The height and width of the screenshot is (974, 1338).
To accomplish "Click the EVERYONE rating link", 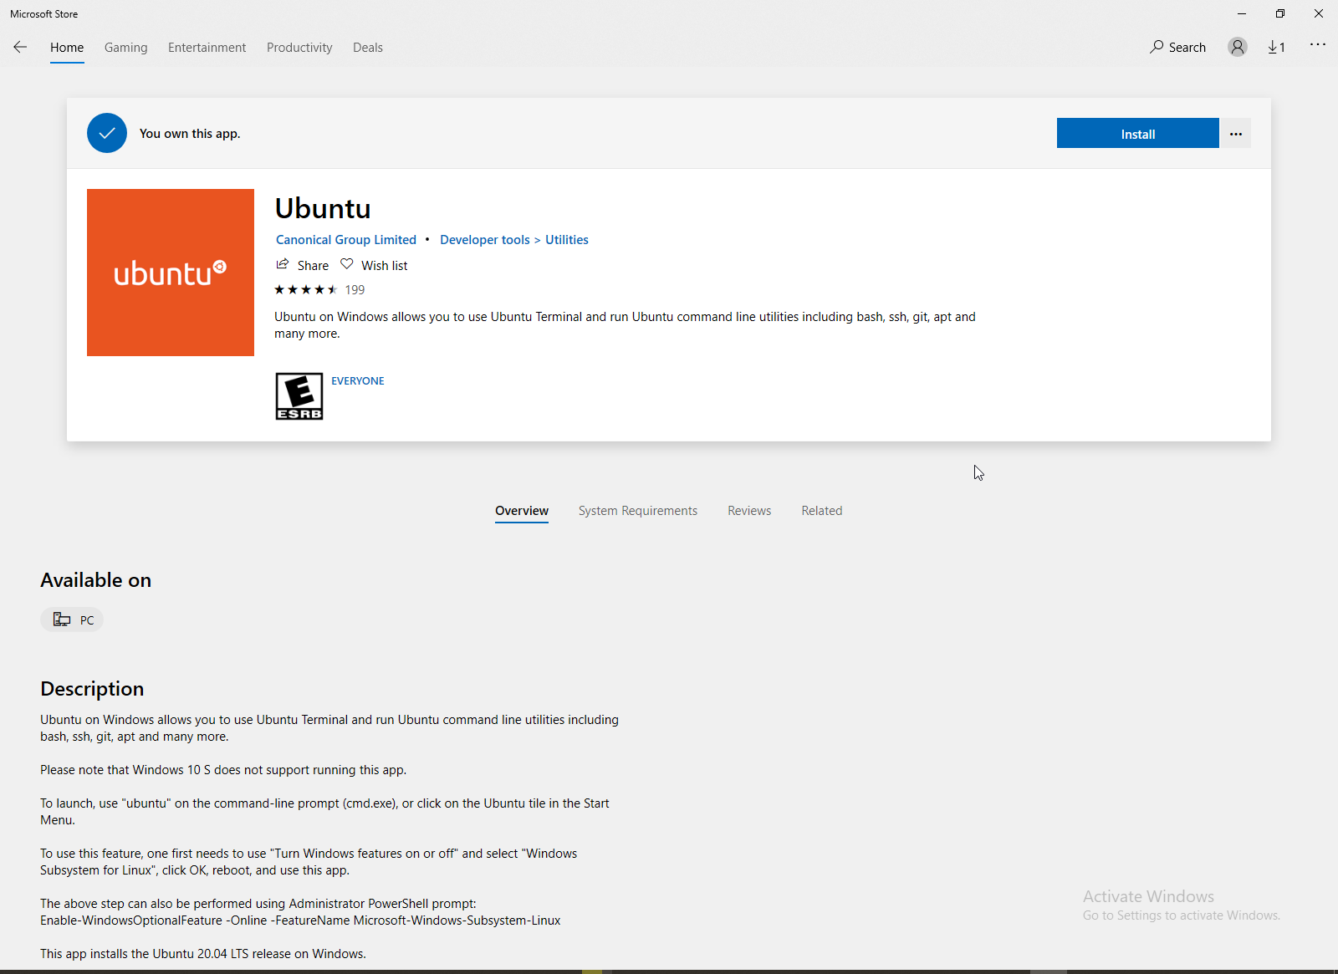I will pos(358,380).
